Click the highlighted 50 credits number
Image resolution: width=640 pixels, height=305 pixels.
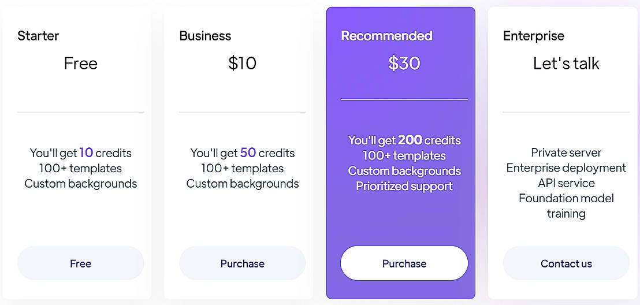pos(248,153)
